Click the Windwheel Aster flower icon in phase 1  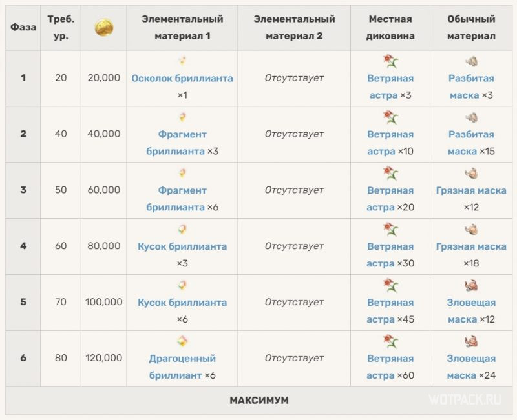390,61
